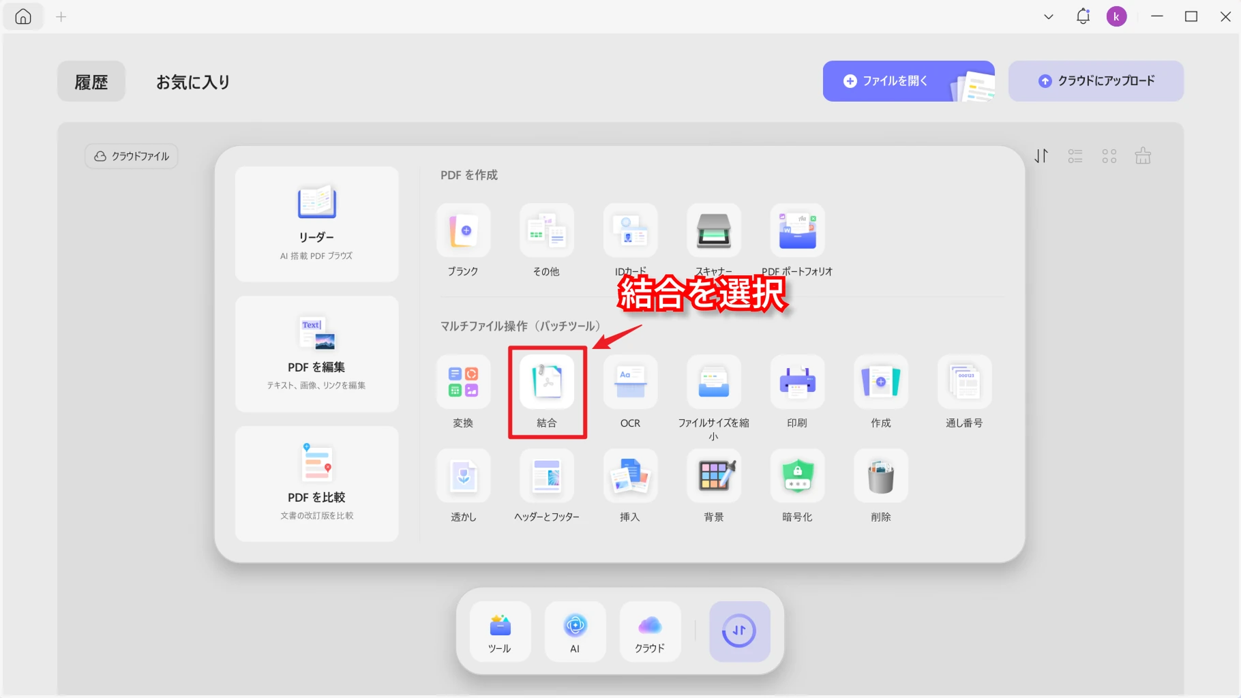Open the ブランク blank PDF tool
The width and height of the screenshot is (1241, 698).
pyautogui.click(x=463, y=231)
